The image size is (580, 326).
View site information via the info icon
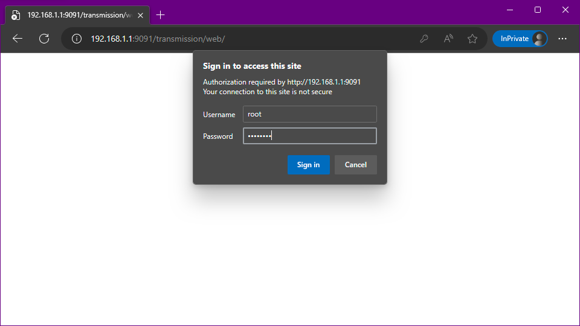click(x=77, y=39)
